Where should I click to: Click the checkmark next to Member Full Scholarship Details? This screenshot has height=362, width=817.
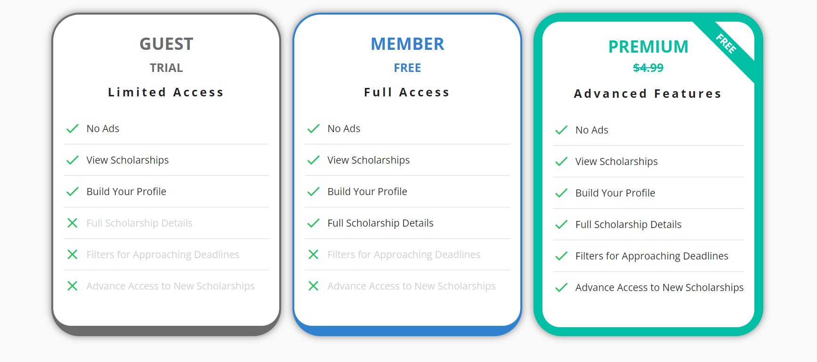pos(313,223)
